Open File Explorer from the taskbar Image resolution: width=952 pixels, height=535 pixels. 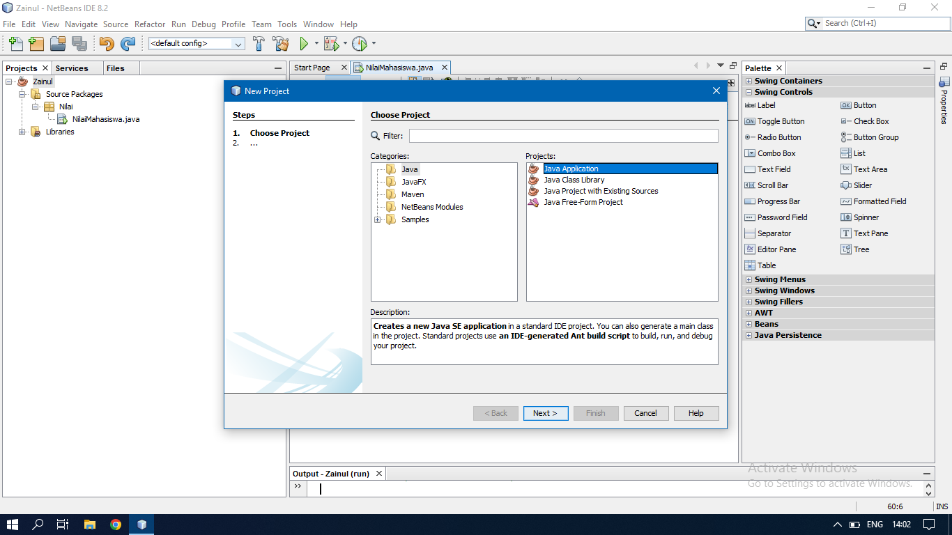click(x=89, y=525)
